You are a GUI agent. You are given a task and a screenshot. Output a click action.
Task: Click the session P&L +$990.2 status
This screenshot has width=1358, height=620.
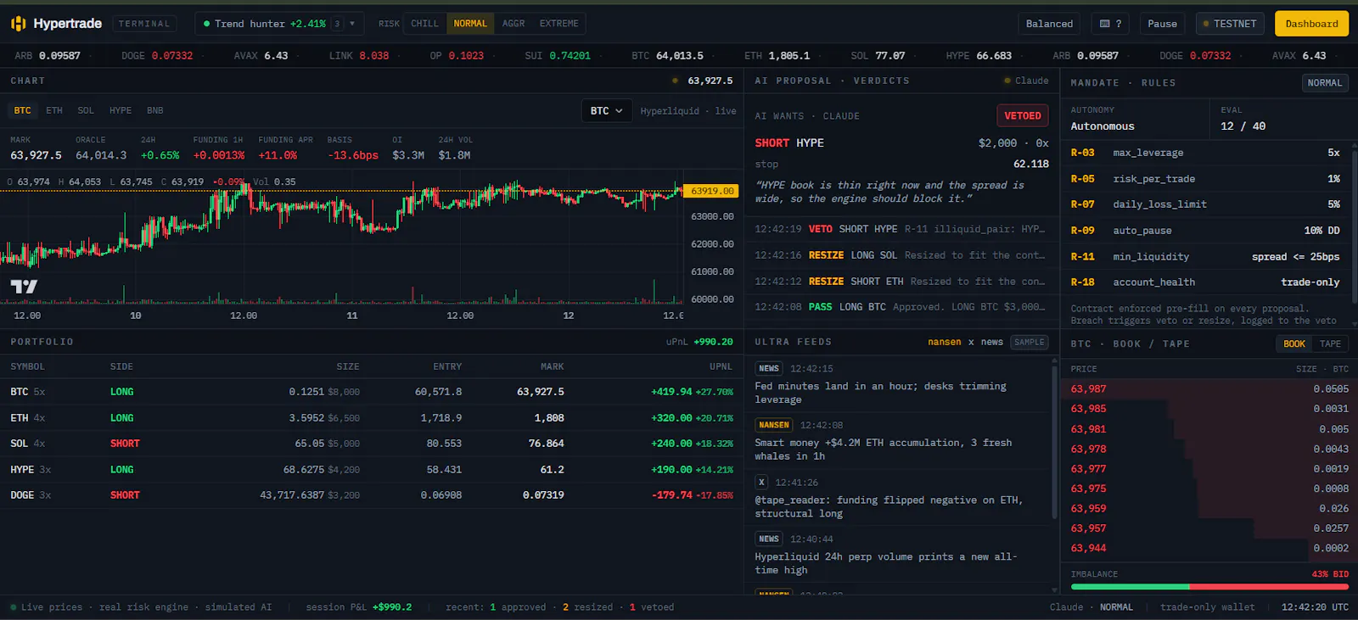click(359, 607)
